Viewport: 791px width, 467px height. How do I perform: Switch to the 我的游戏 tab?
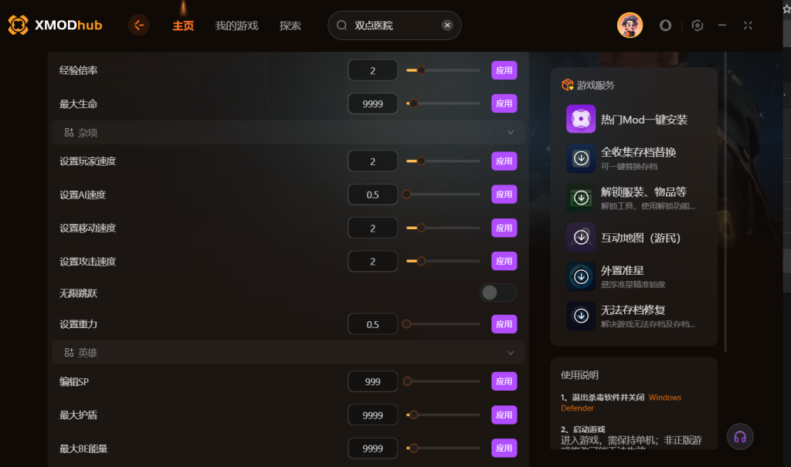(x=236, y=25)
